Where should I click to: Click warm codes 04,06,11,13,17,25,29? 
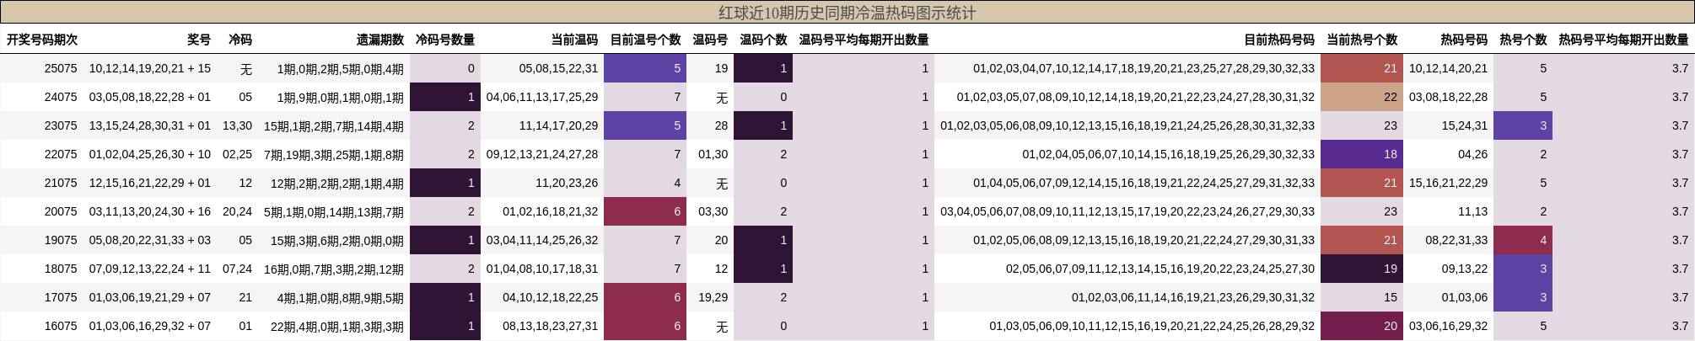click(542, 97)
